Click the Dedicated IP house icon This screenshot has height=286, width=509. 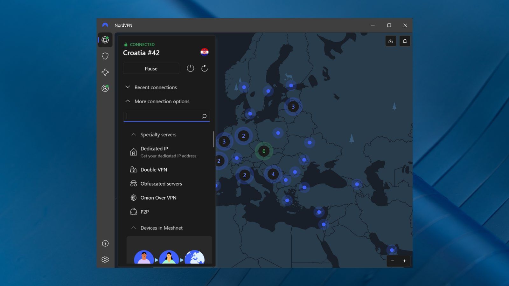click(134, 152)
